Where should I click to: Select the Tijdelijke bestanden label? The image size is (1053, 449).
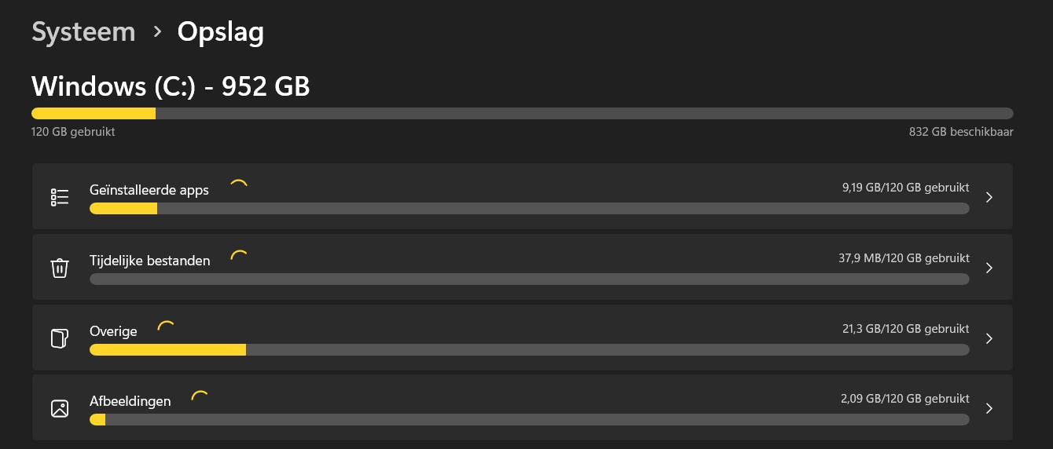coord(149,261)
